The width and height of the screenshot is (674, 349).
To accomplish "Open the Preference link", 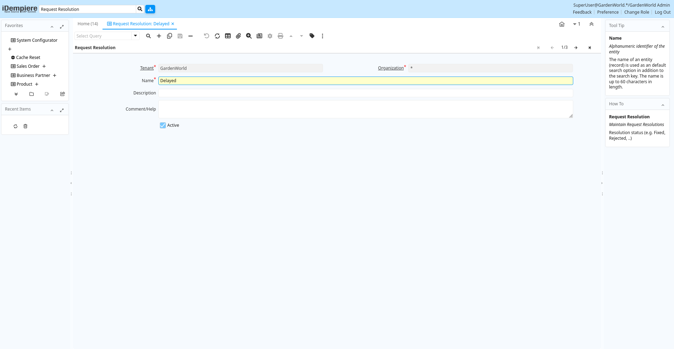I will pos(608,12).
